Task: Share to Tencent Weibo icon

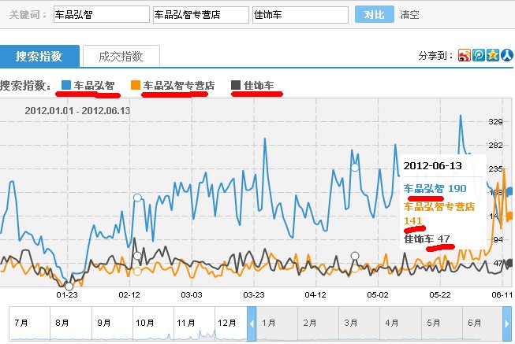Action: 479,55
